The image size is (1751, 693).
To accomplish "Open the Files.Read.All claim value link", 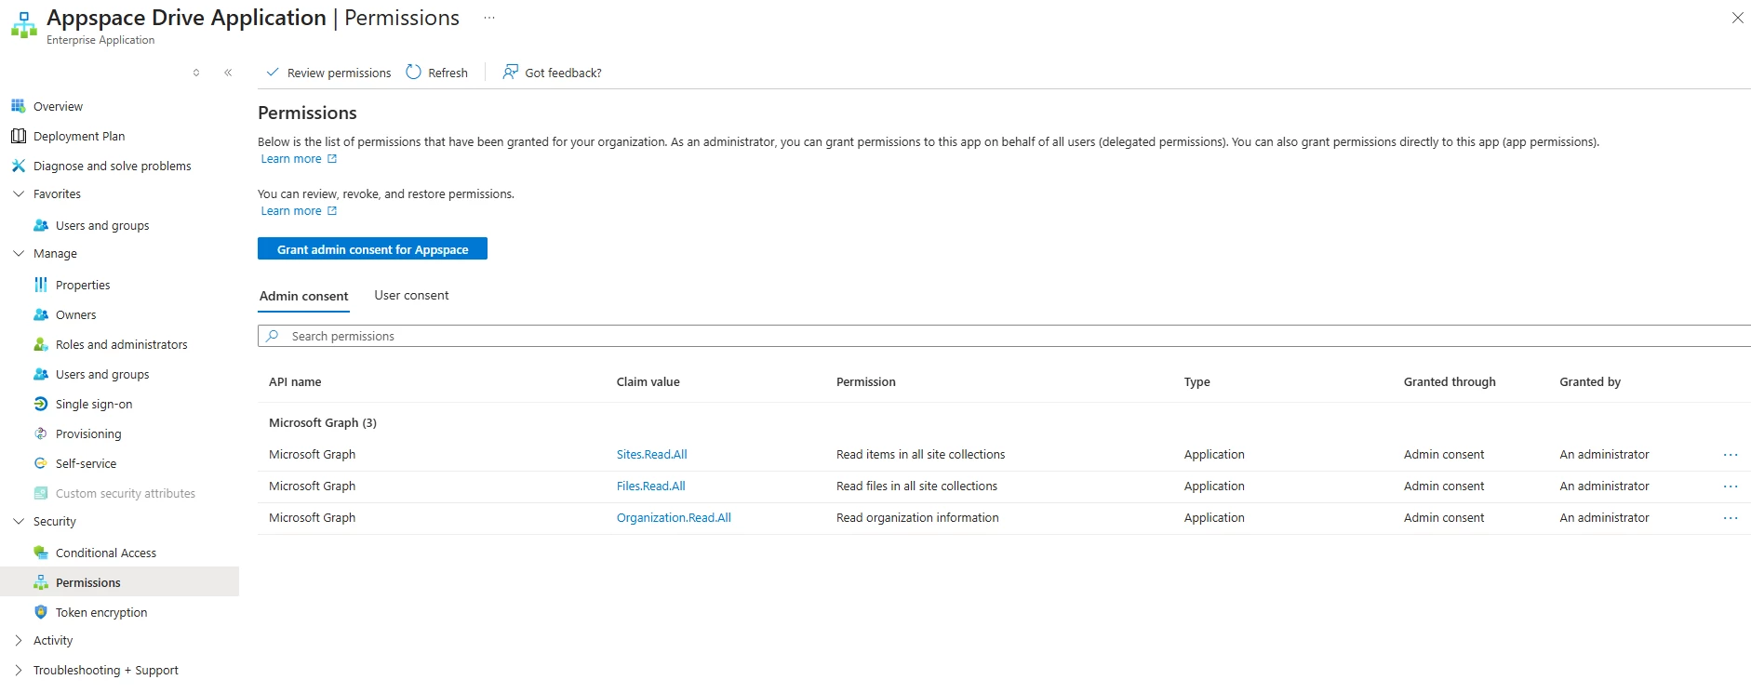I will (650, 486).
